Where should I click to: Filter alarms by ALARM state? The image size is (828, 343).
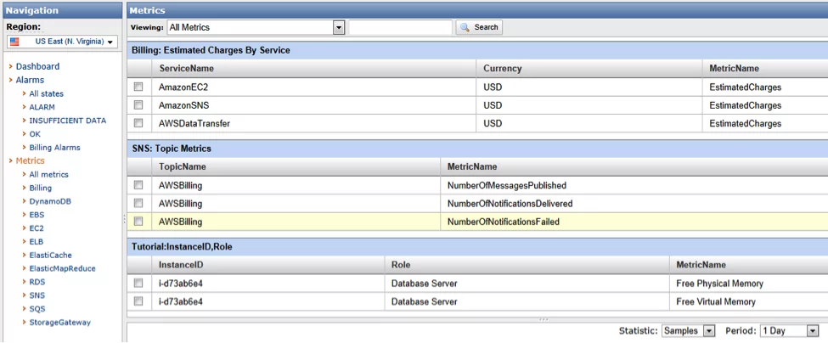(42, 107)
